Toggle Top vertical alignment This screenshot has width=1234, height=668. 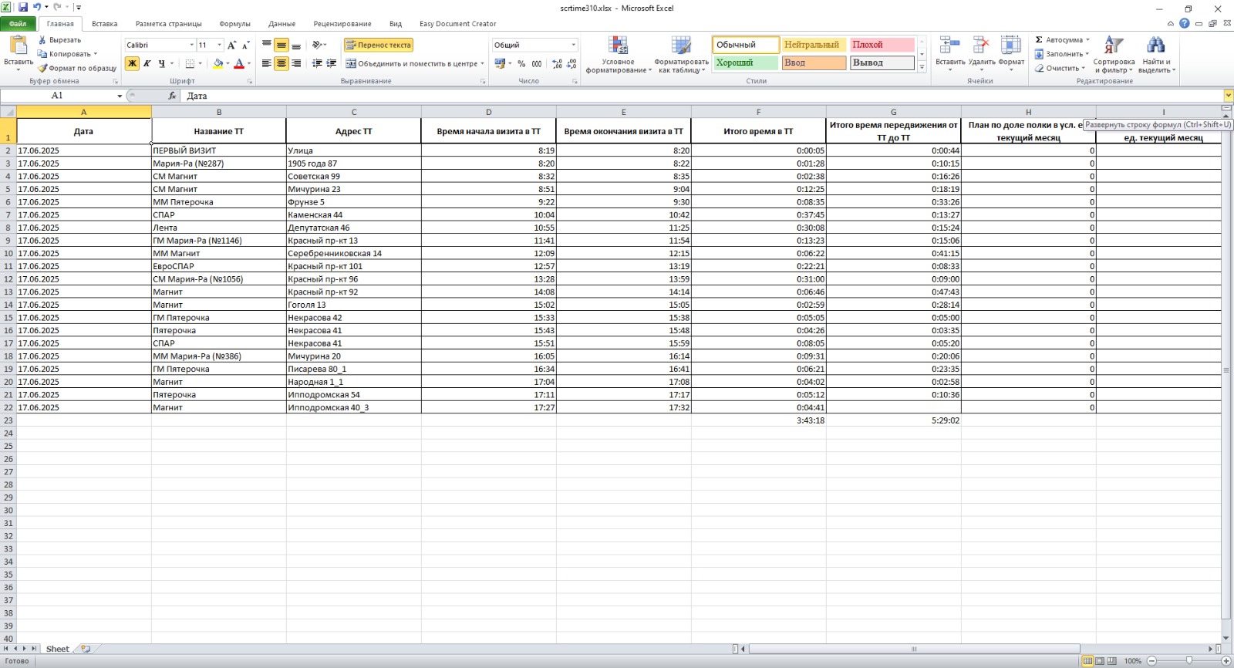(267, 45)
